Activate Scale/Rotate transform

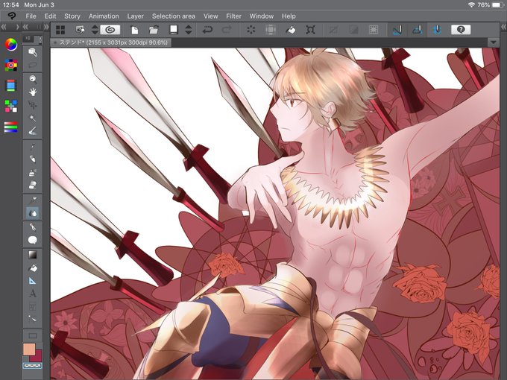[x=310, y=30]
